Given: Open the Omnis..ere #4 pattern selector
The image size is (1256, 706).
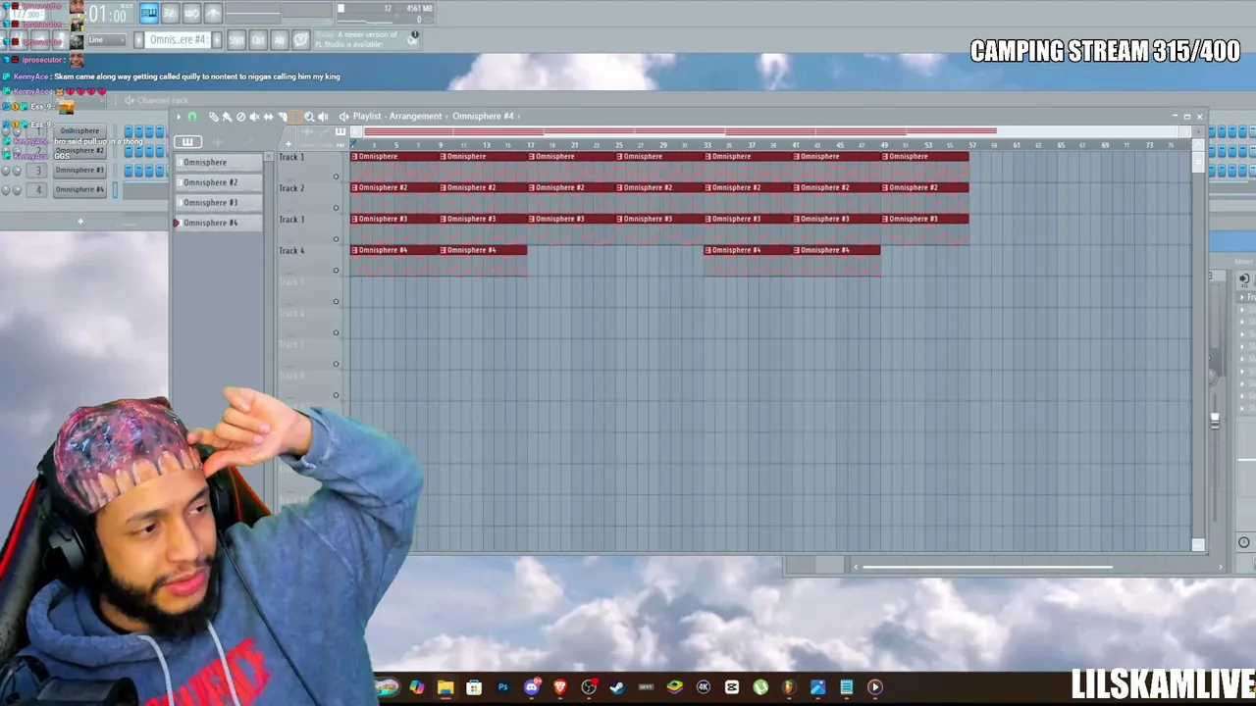Looking at the screenshot, I should click(179, 40).
